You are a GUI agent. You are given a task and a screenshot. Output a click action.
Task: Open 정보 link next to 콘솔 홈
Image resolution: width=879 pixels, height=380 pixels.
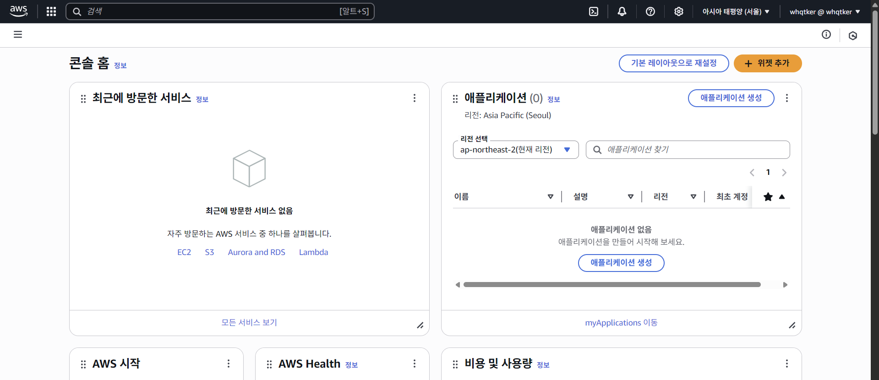[120, 65]
